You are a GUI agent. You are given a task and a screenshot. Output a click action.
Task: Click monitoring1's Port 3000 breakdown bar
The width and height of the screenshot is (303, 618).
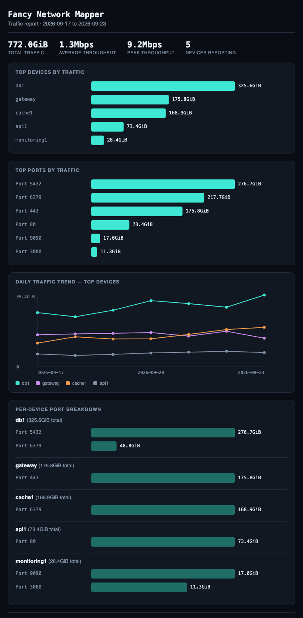pyautogui.click(x=139, y=587)
